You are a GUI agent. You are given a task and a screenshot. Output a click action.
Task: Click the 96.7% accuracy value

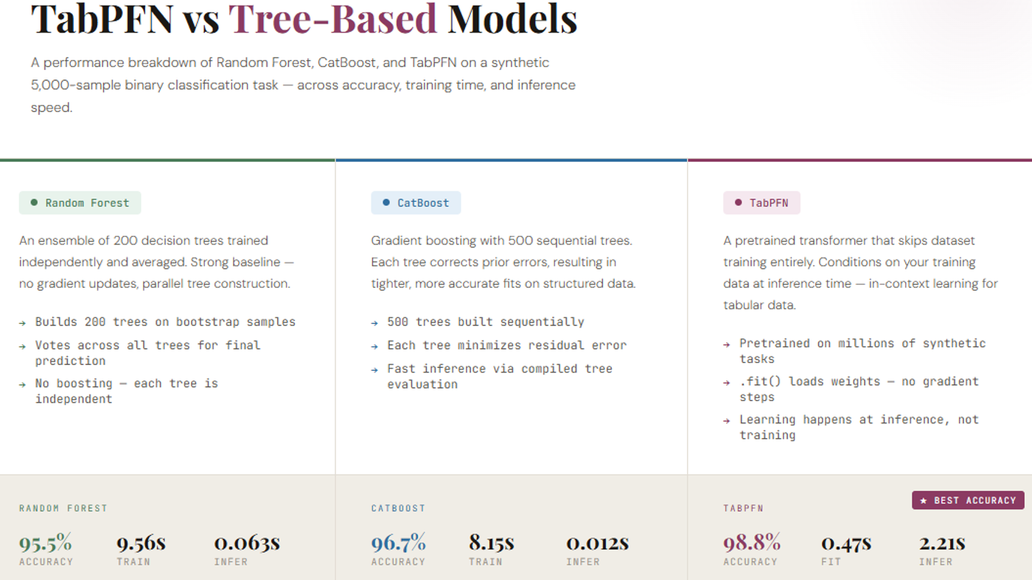click(399, 543)
